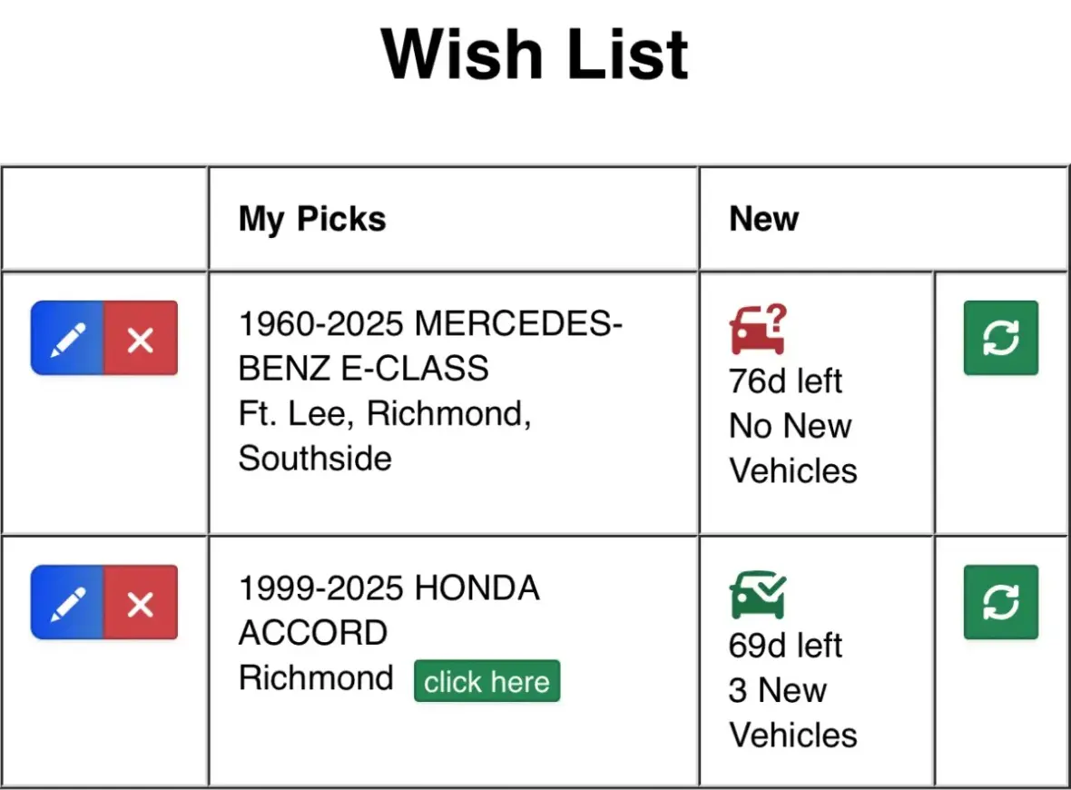Select the "New" column header
The width and height of the screenshot is (1071, 790).
(x=763, y=219)
